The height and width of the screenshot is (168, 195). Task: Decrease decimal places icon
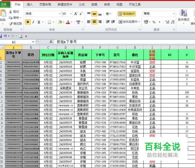[172, 22]
